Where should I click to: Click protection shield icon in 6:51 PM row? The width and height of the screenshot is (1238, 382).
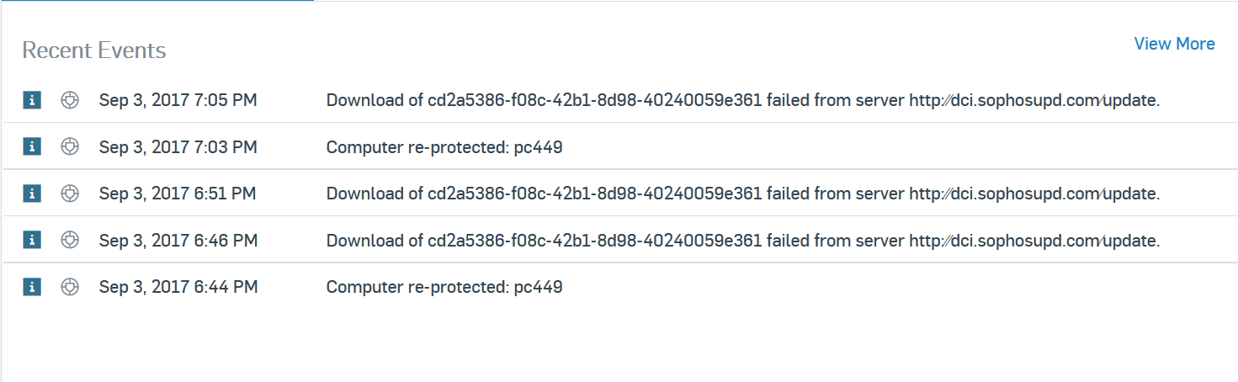[71, 194]
